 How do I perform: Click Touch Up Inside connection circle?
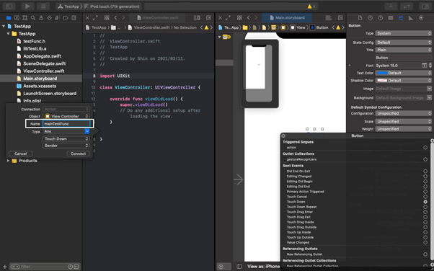(x=425, y=232)
